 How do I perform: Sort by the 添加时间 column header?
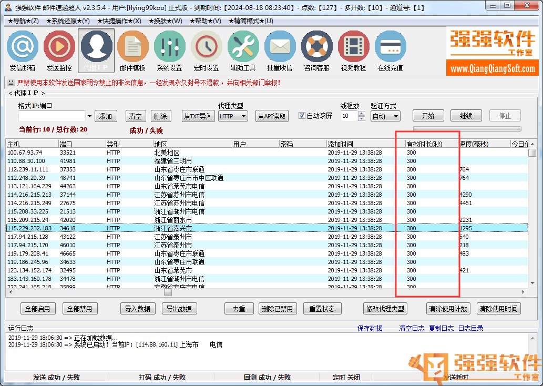[366, 144]
